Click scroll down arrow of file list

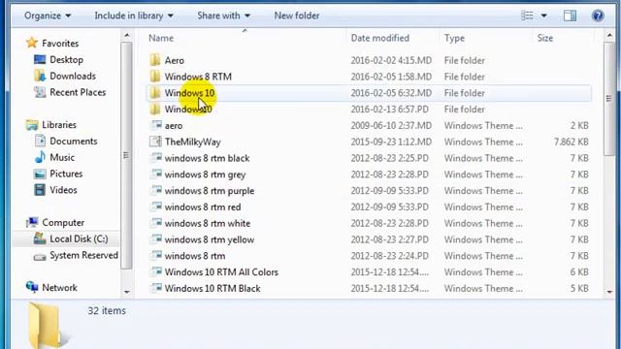coord(609,292)
